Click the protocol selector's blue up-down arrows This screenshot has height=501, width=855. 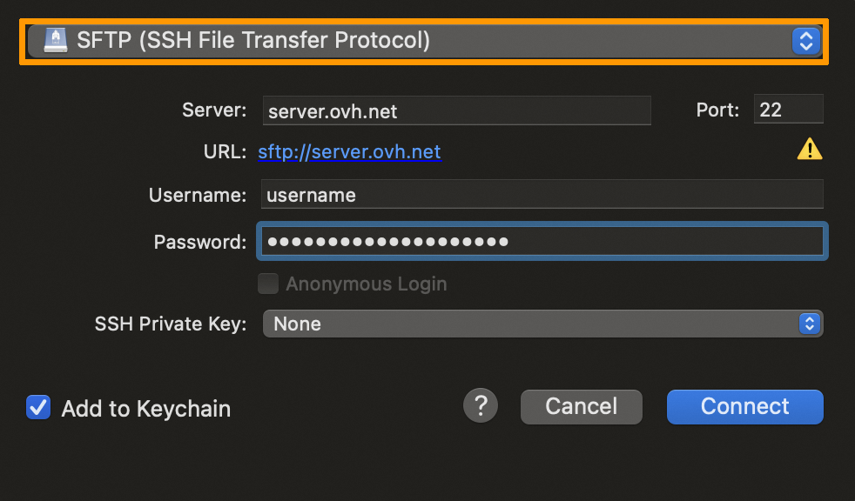click(x=805, y=41)
